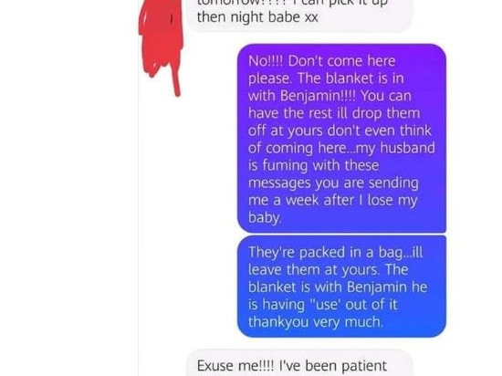Click the word 'baby.' ending the purple message
The width and height of the screenshot is (502, 376).
(x=265, y=218)
